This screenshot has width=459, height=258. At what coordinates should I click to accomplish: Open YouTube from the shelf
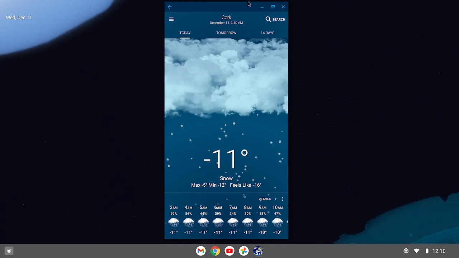click(x=229, y=251)
